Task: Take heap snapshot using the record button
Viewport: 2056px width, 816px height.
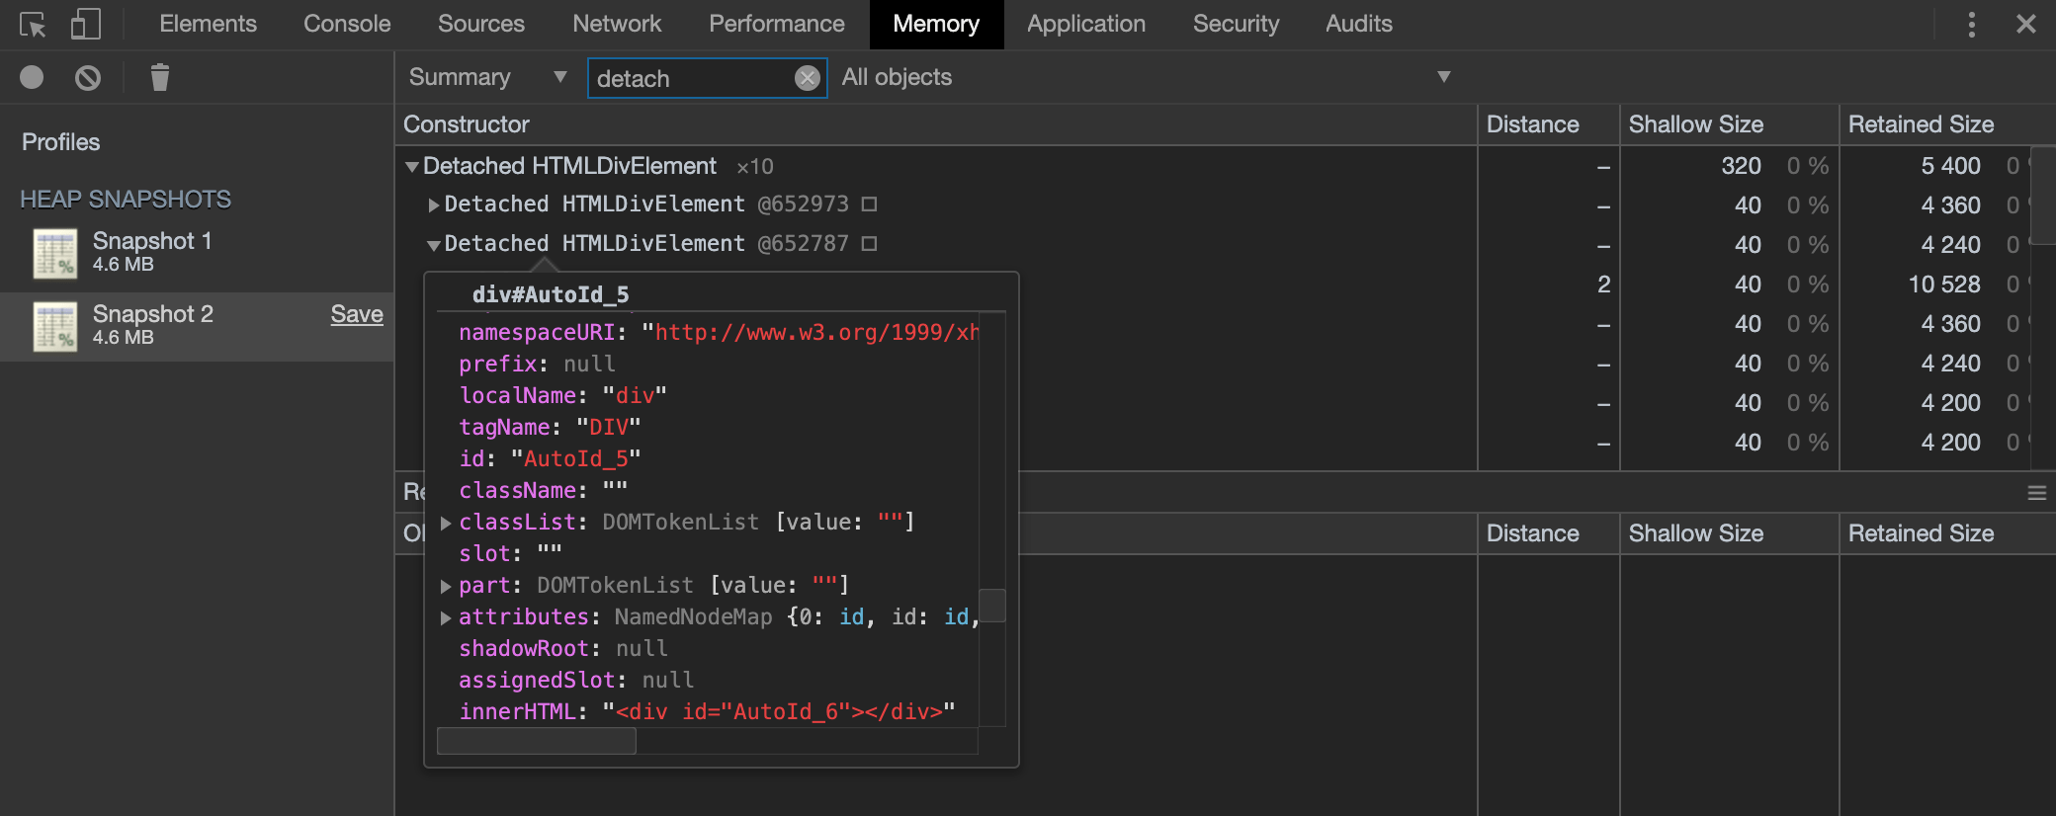Action: point(32,77)
